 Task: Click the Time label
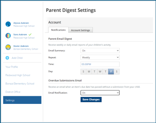(x=51, y=64)
